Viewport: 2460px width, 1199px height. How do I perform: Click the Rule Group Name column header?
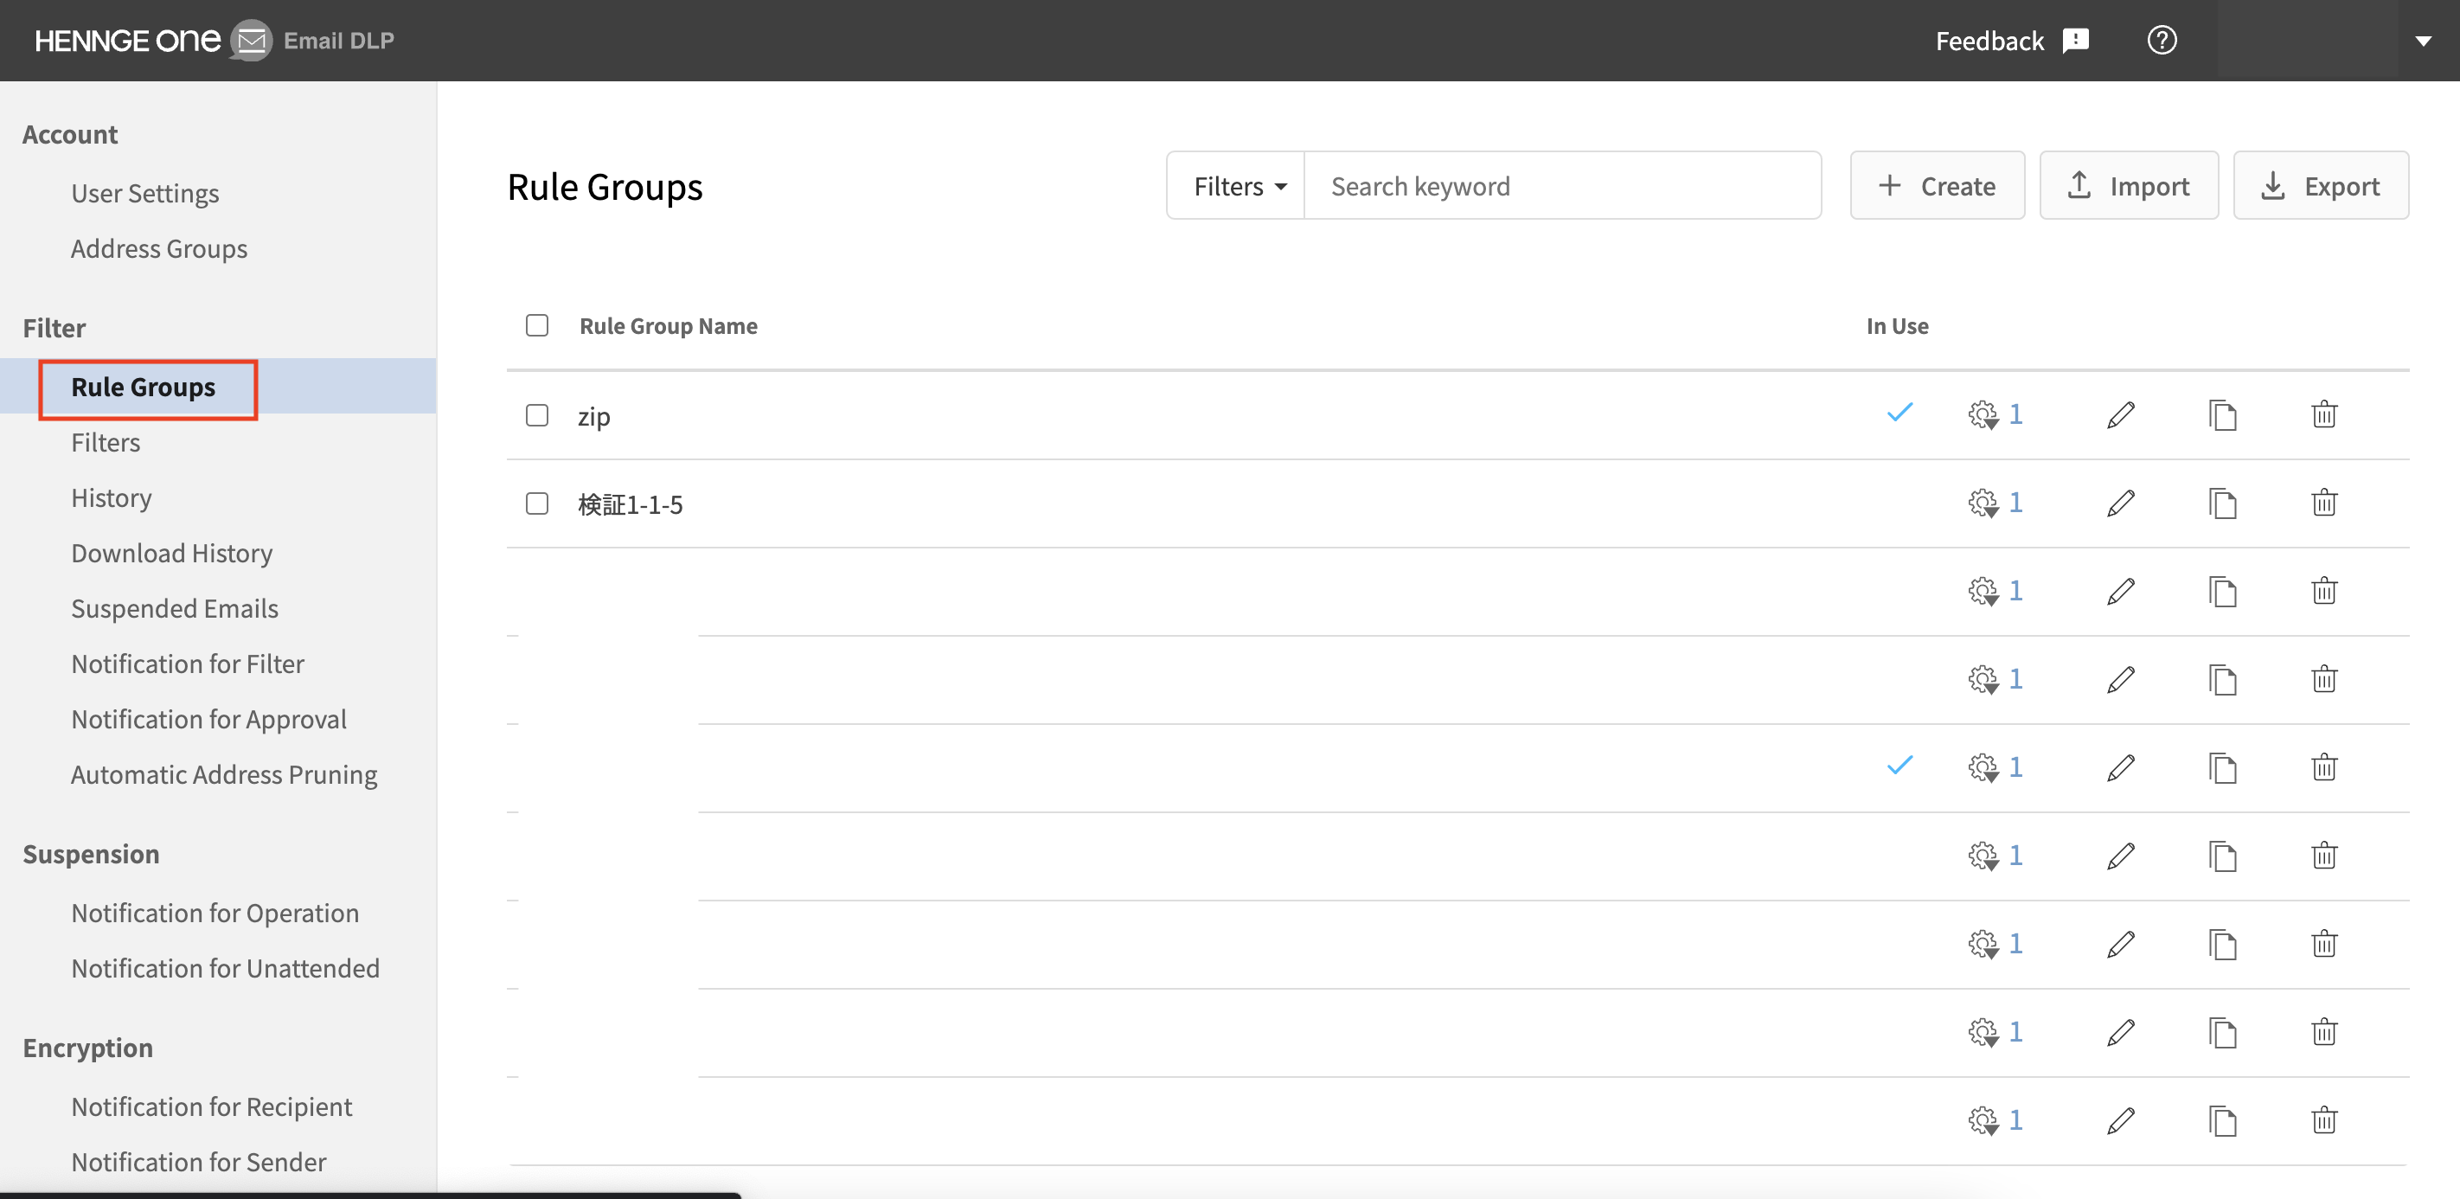point(669,326)
